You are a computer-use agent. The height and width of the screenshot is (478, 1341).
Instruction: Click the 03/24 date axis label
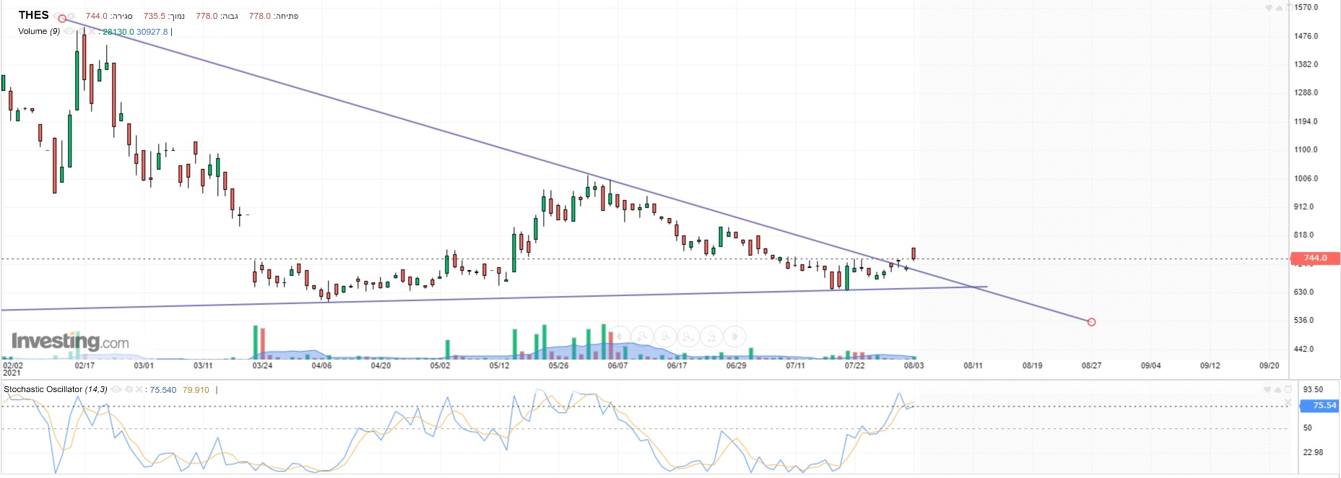262,365
